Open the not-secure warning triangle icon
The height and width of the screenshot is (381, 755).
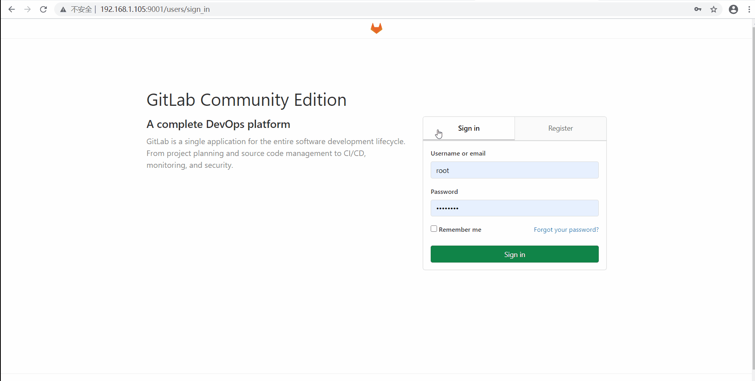63,9
